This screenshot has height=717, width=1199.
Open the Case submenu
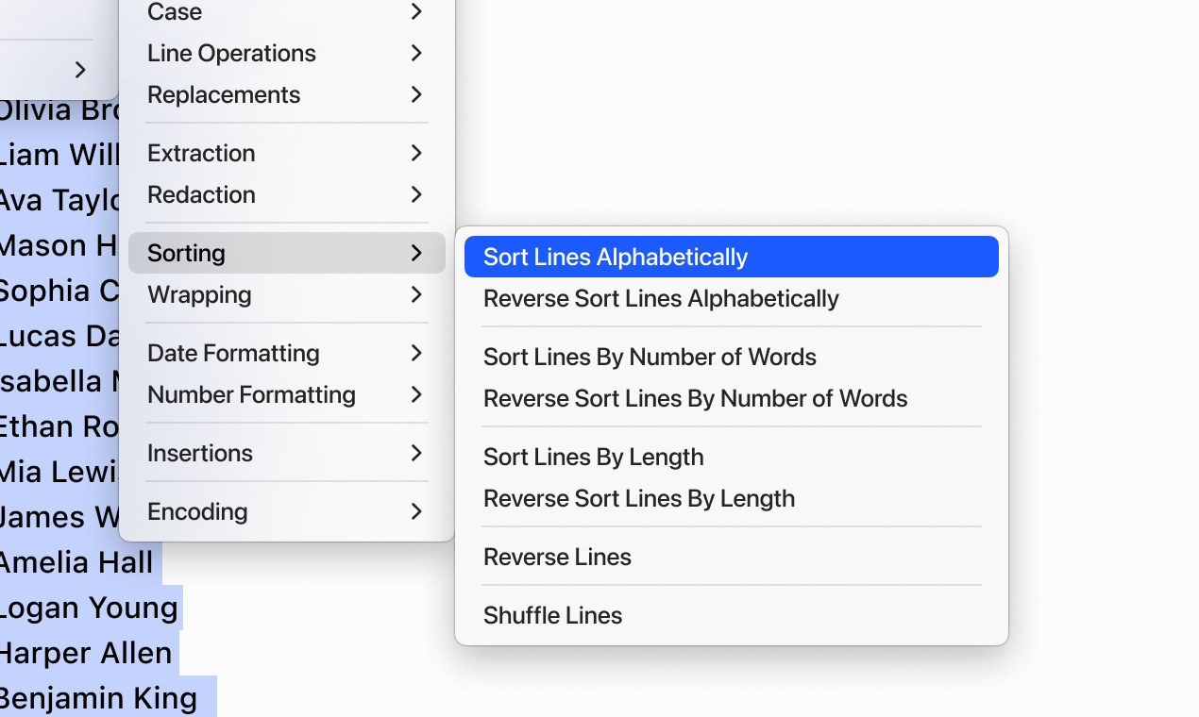click(287, 11)
